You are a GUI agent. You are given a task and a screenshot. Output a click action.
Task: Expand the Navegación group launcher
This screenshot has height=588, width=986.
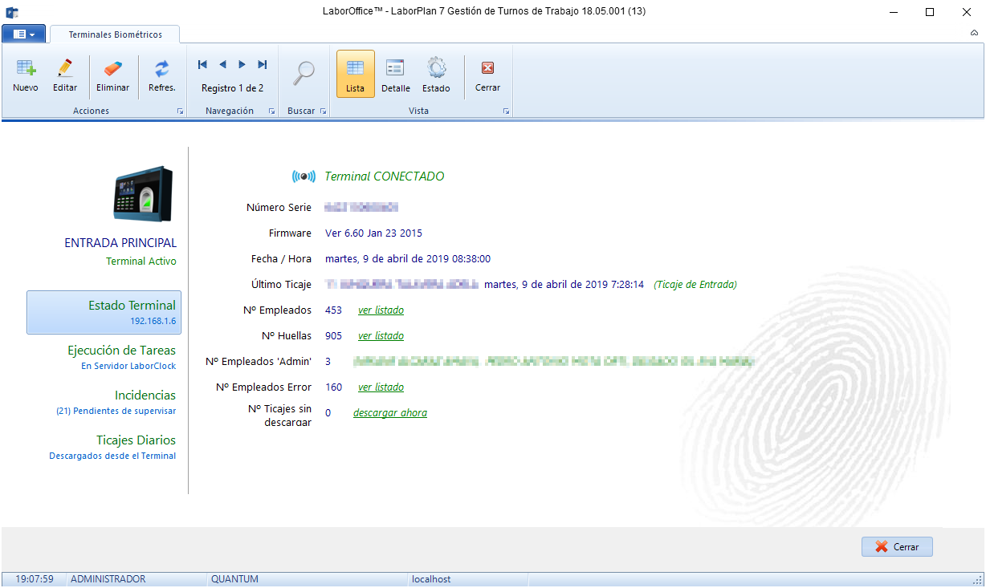pos(271,112)
